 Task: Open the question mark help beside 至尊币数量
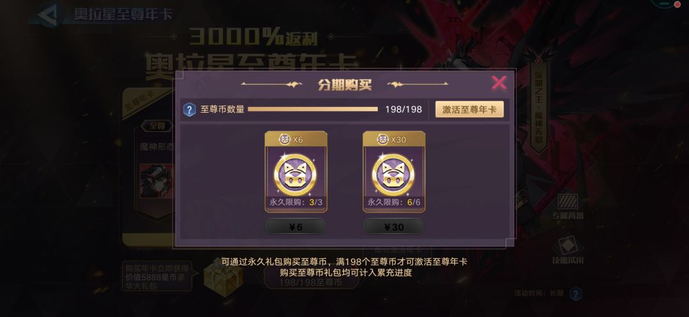click(189, 109)
